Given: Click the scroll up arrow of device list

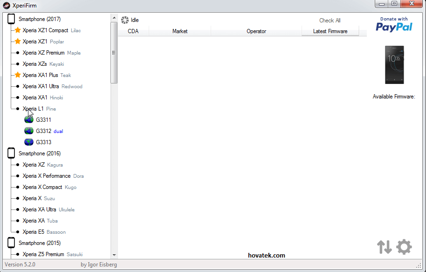Looking at the screenshot, I should [x=114, y=18].
